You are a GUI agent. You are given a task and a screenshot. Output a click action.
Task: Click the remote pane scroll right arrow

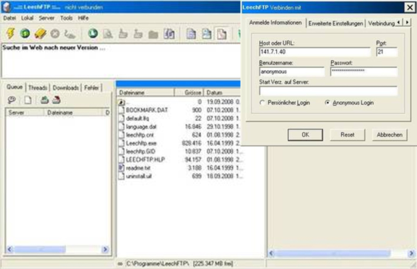pos(411,253)
